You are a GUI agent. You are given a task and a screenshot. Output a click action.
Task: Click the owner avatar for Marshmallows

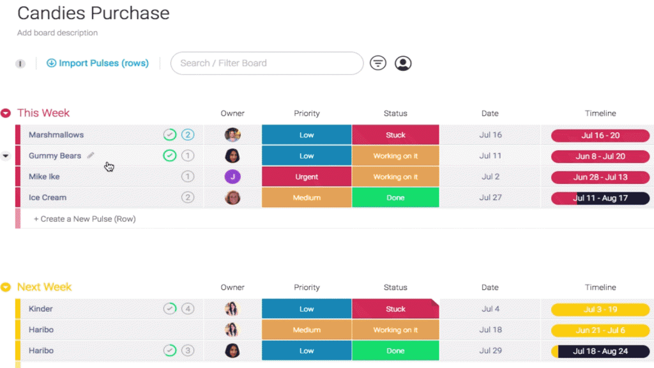coord(232,135)
